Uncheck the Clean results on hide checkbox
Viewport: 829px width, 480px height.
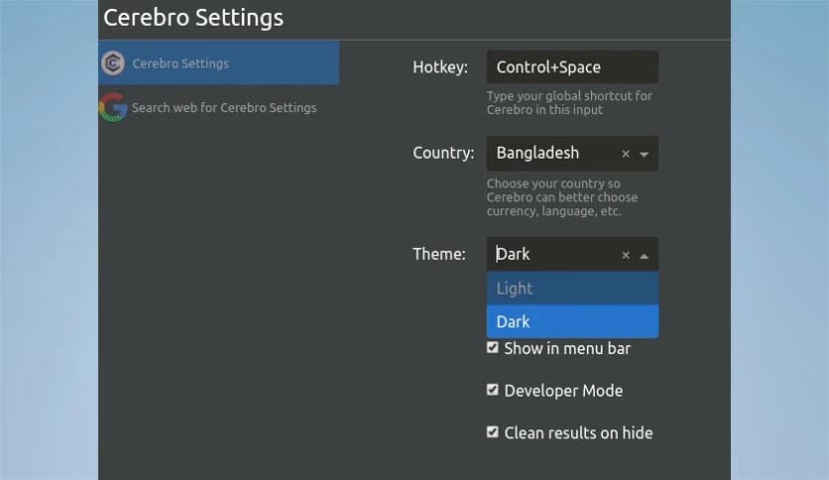pyautogui.click(x=493, y=432)
